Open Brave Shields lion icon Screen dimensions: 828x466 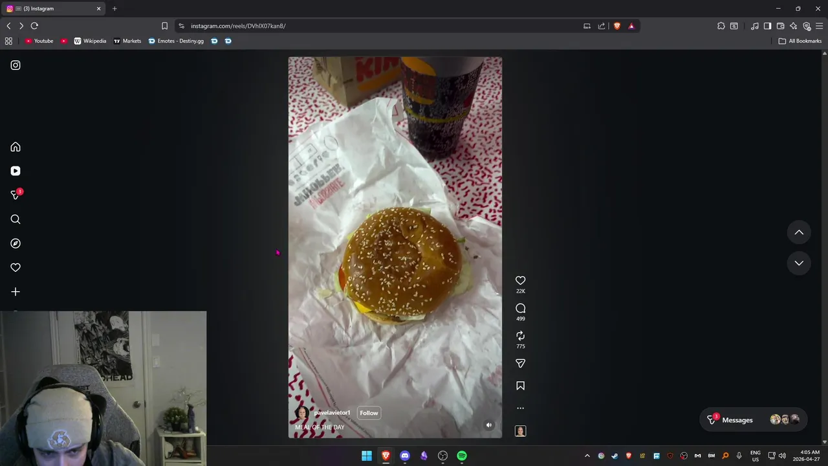pos(617,26)
